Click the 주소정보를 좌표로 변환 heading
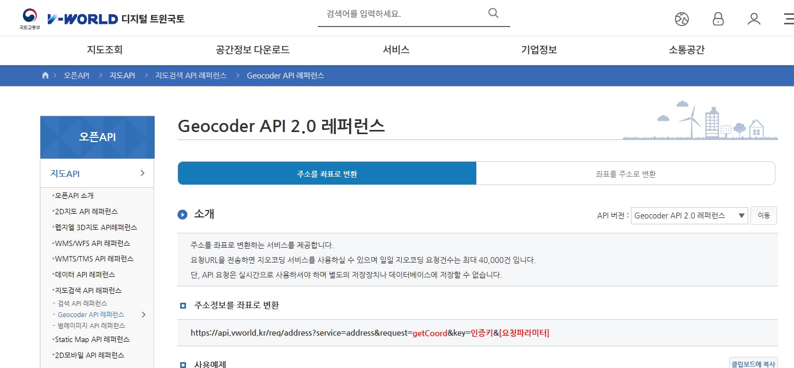794x368 pixels. [x=236, y=305]
